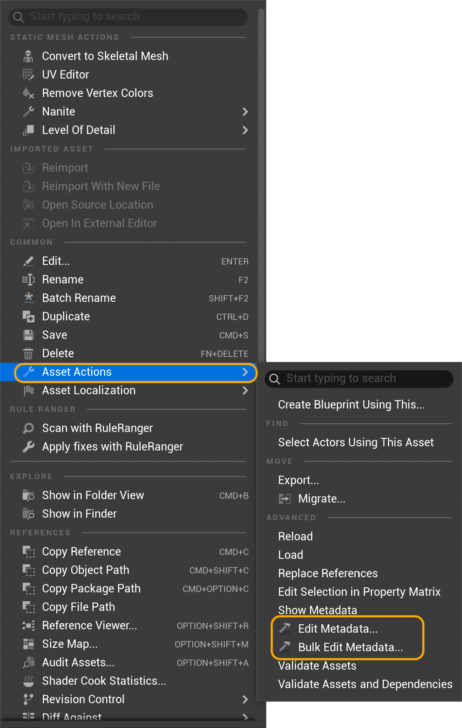Screen dimensions: 462x728
Task: Choose Replace References
Action: (328, 573)
